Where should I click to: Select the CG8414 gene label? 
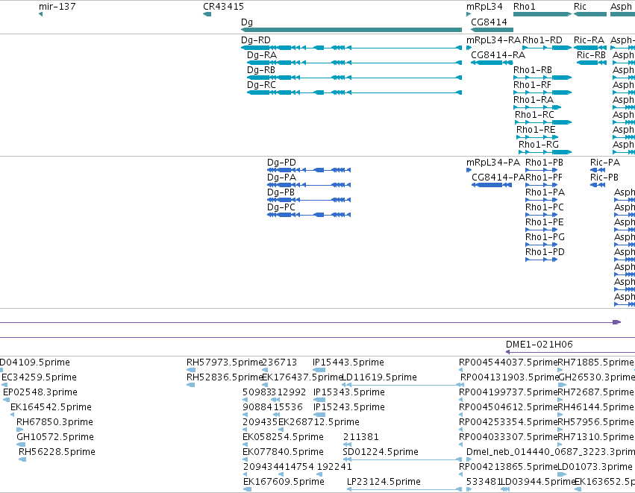point(489,22)
